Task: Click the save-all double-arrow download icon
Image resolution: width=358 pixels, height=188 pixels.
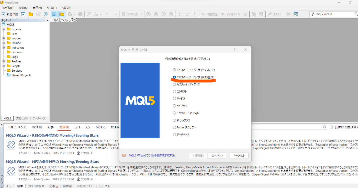Action: (x=46, y=14)
